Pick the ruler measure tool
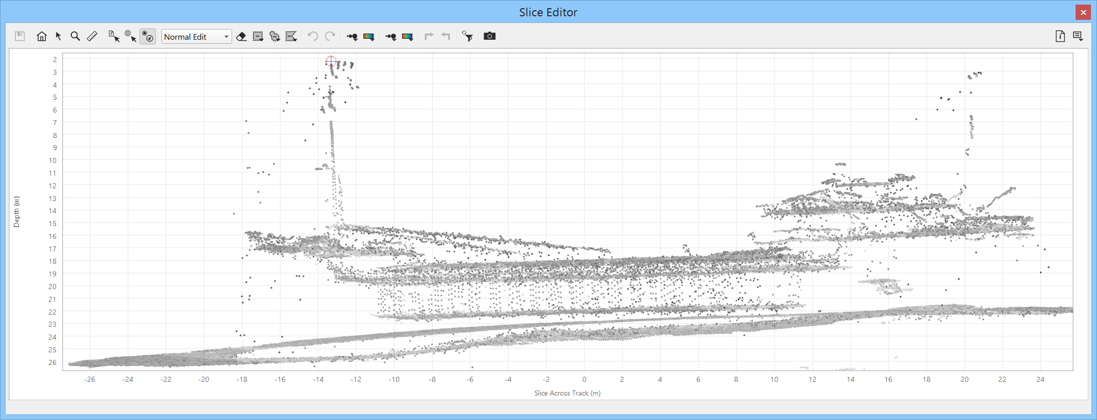 point(92,36)
